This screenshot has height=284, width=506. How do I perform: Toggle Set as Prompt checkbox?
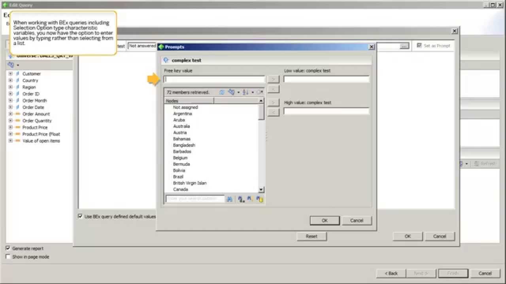(x=419, y=45)
